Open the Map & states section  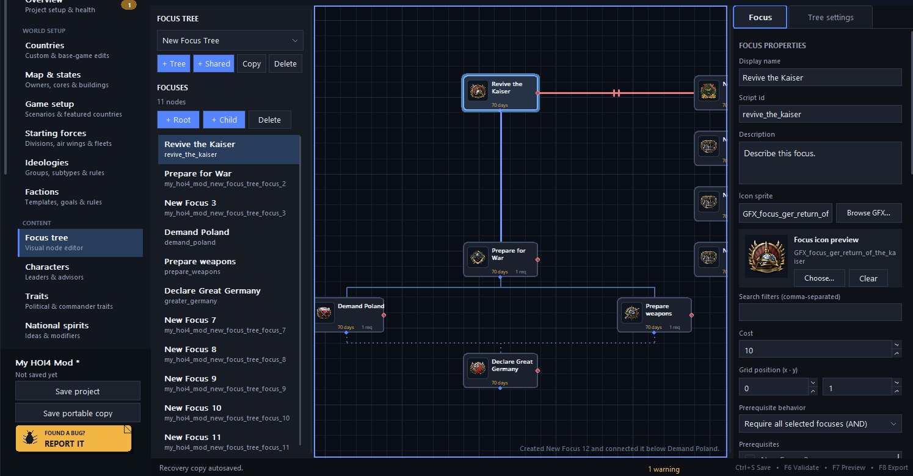(81, 79)
